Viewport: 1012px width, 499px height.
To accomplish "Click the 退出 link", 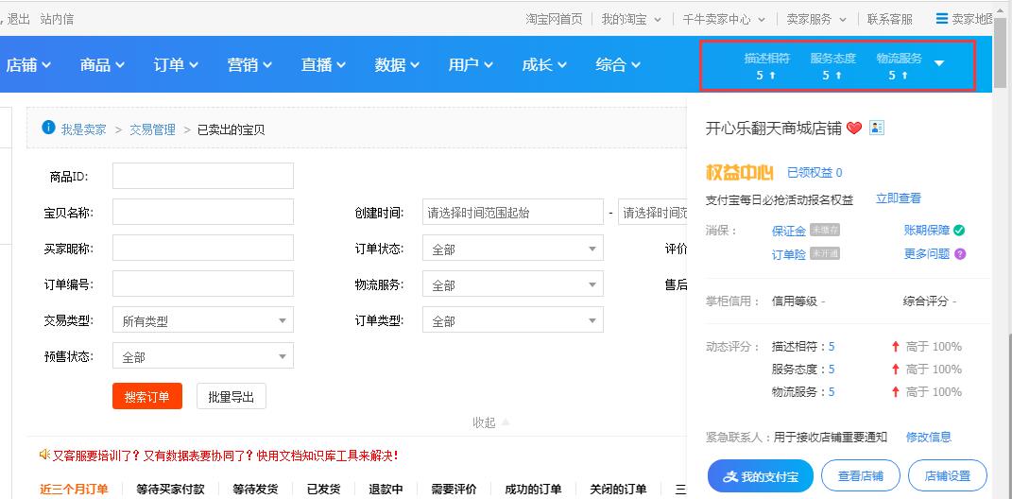I will (x=19, y=19).
